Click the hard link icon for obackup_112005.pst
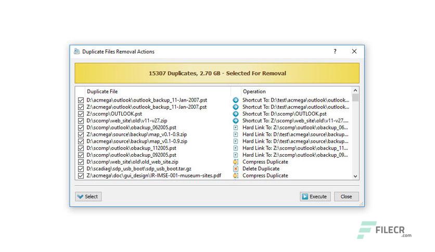 tap(236, 148)
